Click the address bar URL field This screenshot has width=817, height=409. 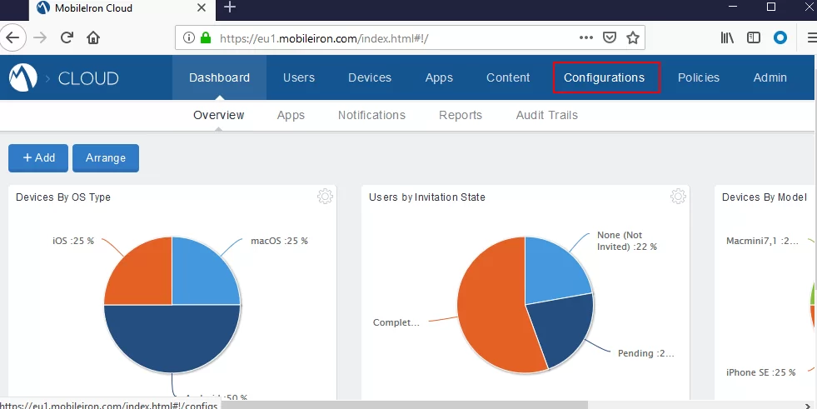[391, 37]
